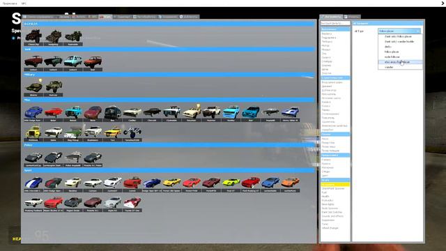This screenshot has height=251, width=446.
Task: Spawn the Chaos126p D.I.P.R.I.P. vehicle
Action: (x=33, y=37)
